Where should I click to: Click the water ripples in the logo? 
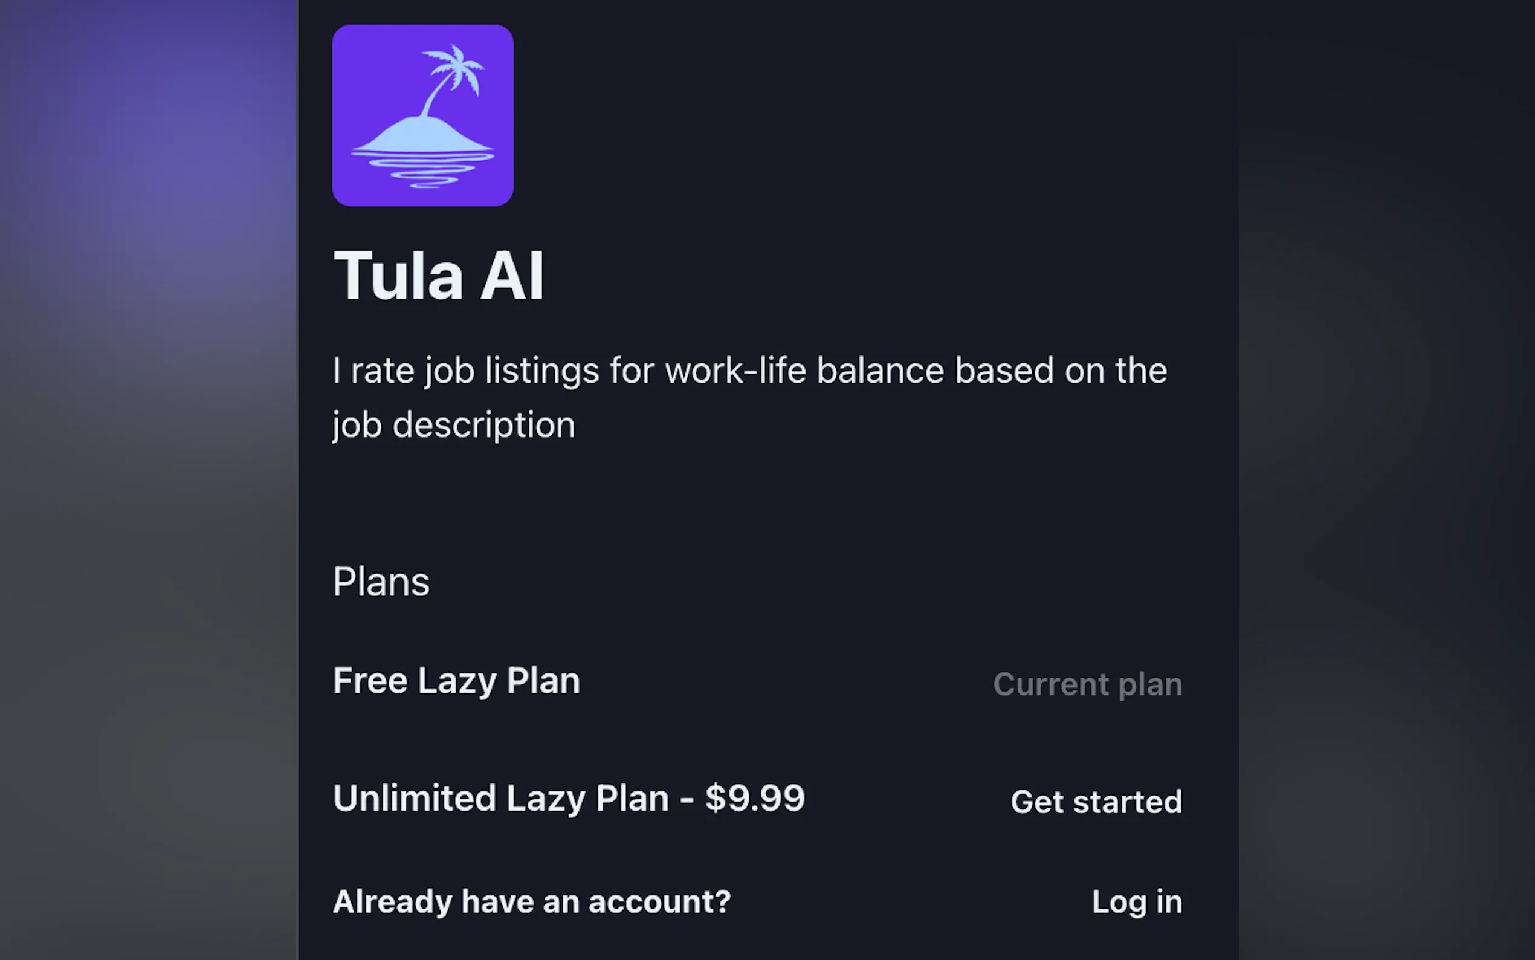tap(424, 170)
